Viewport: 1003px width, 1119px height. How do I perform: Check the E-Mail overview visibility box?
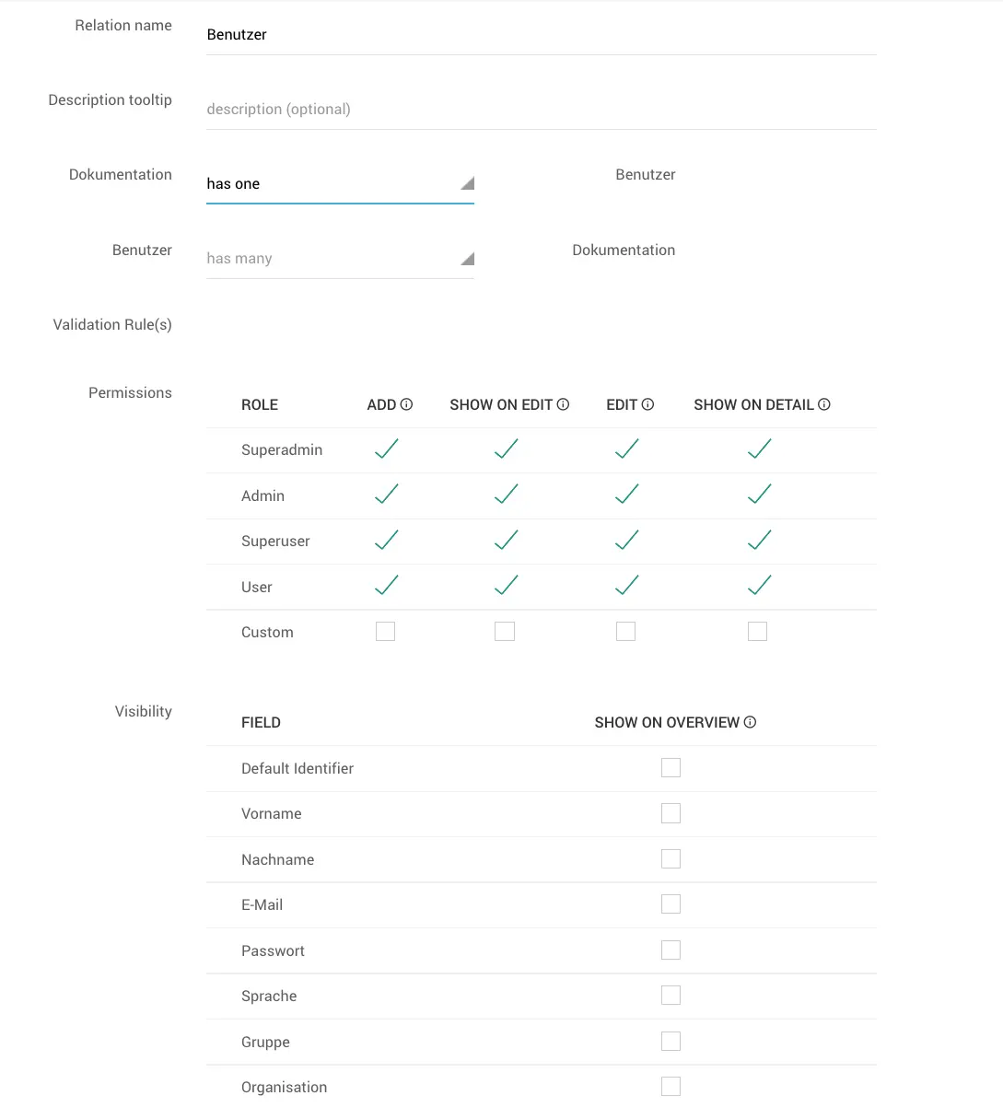tap(671, 904)
